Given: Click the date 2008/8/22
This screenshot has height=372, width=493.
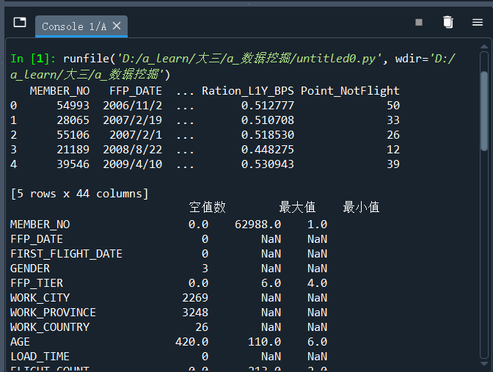Looking at the screenshot, I should [x=132, y=150].
